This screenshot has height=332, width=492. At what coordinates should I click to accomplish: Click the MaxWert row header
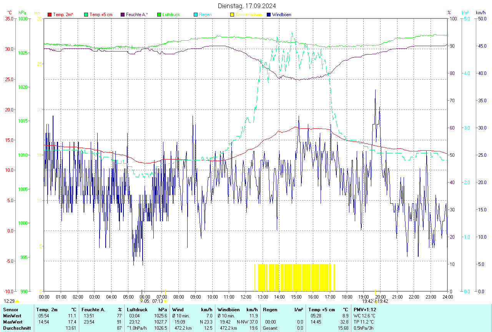point(13,322)
